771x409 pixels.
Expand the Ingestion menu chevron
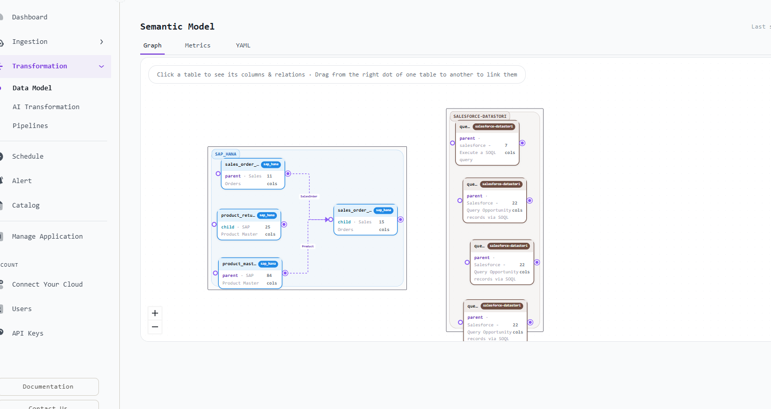[101, 42]
